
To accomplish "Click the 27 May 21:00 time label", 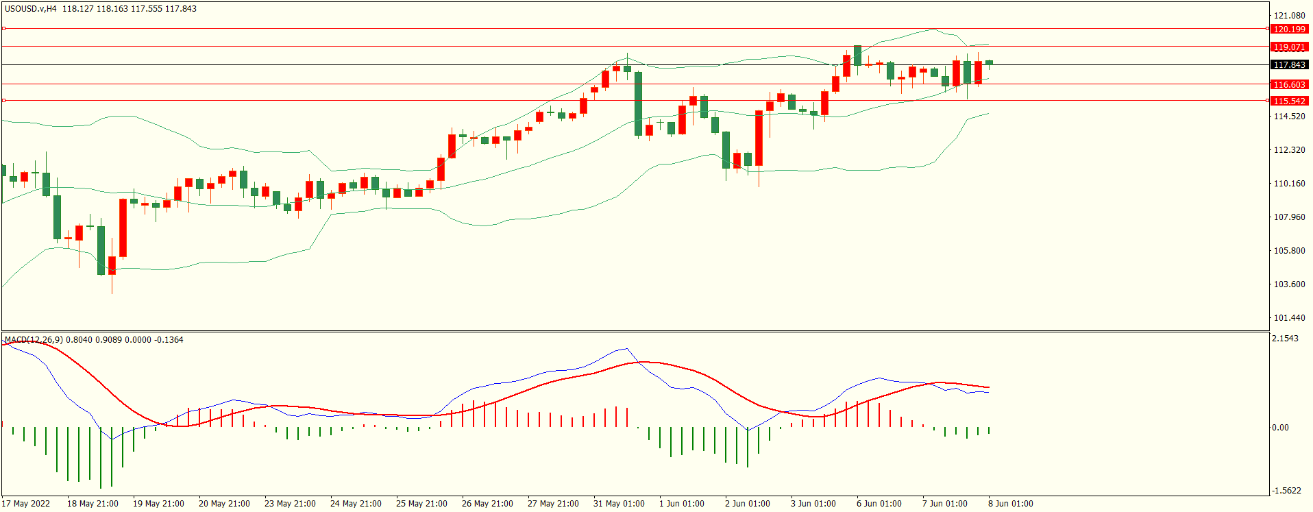I will (553, 504).
